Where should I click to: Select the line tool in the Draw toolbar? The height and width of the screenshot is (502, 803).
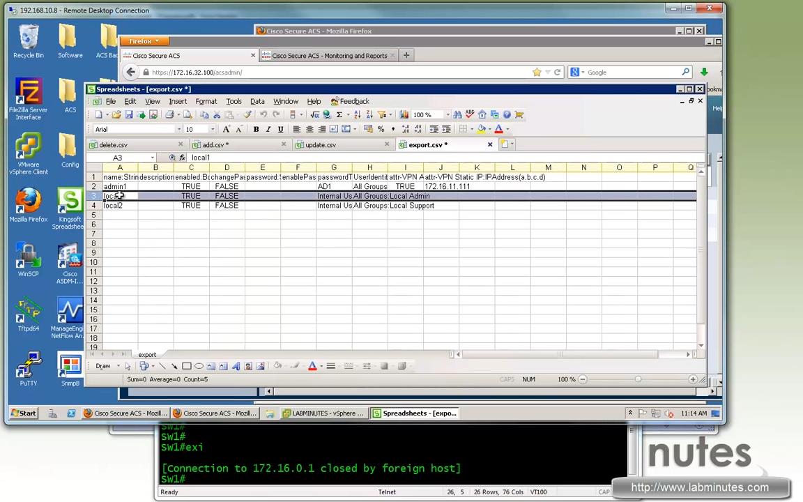click(162, 366)
